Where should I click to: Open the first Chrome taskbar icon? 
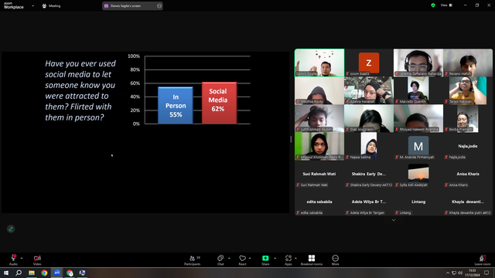[x=44, y=273]
